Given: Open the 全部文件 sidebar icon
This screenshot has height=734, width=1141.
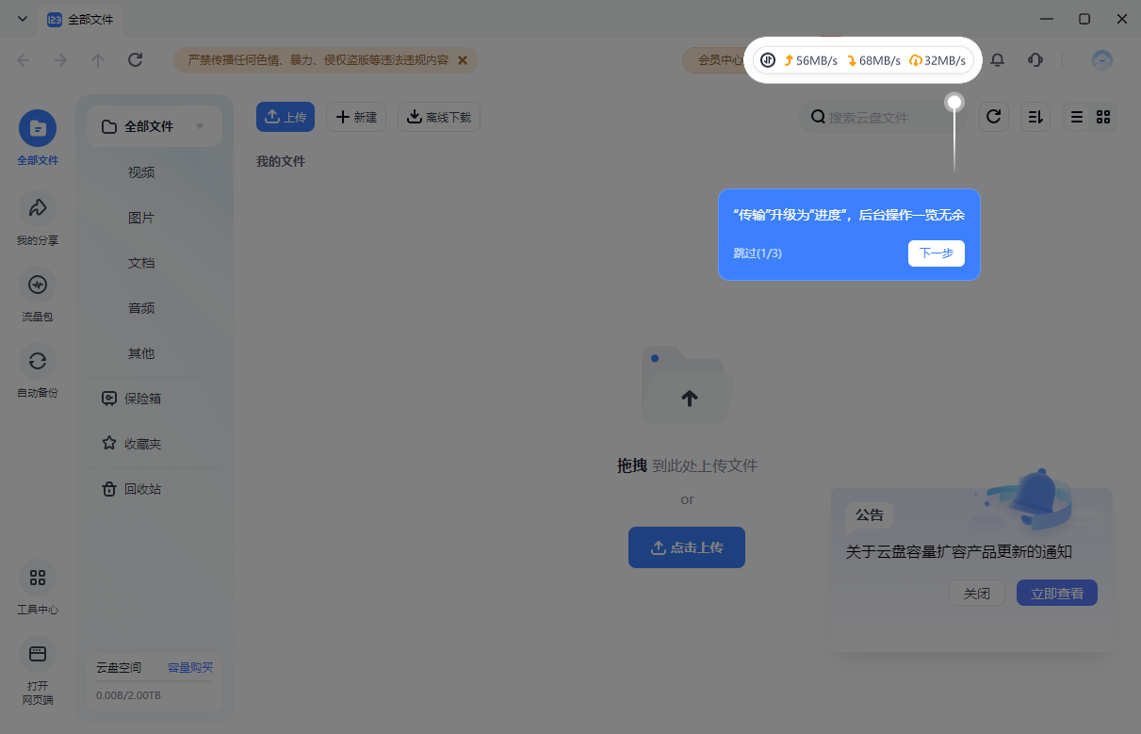Looking at the screenshot, I should pyautogui.click(x=38, y=129).
